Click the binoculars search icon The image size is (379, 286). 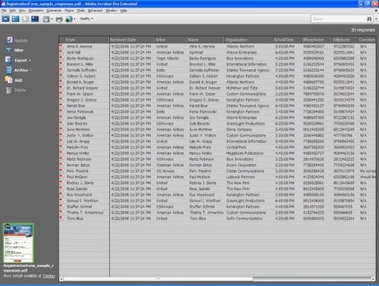369,19
